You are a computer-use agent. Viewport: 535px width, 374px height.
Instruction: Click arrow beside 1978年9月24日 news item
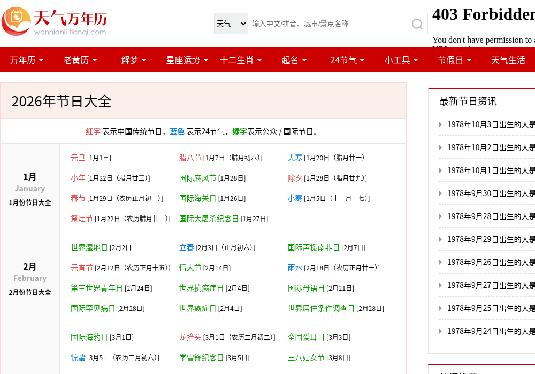coord(440,331)
